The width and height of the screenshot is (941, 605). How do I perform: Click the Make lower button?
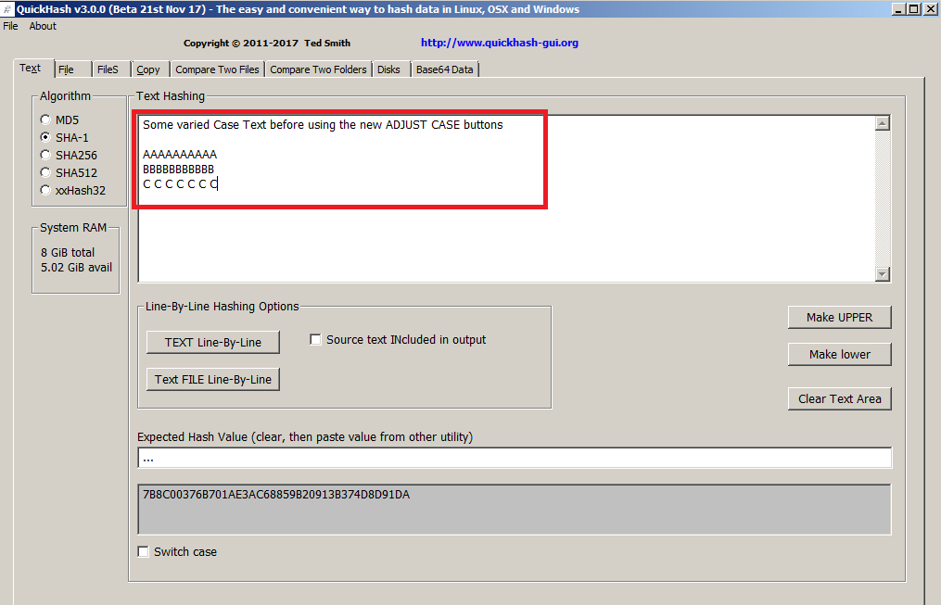point(839,354)
